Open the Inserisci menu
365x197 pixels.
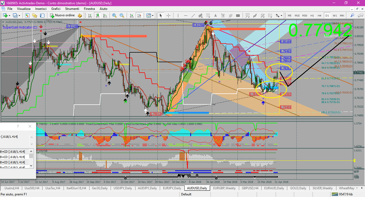pyautogui.click(x=41, y=9)
